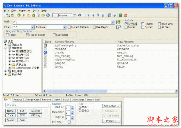
Task: Click the document refresh icon in toolbar
Action: pyautogui.click(x=38, y=15)
